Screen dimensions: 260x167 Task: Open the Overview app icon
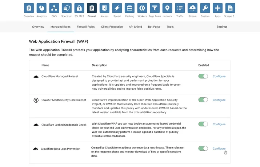[29, 8]
